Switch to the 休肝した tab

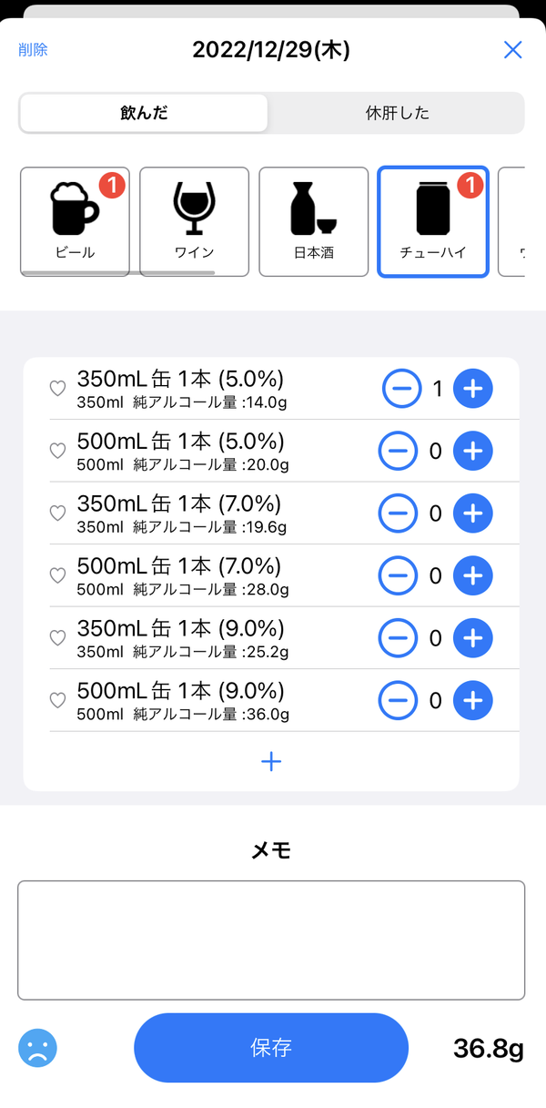coord(397,113)
